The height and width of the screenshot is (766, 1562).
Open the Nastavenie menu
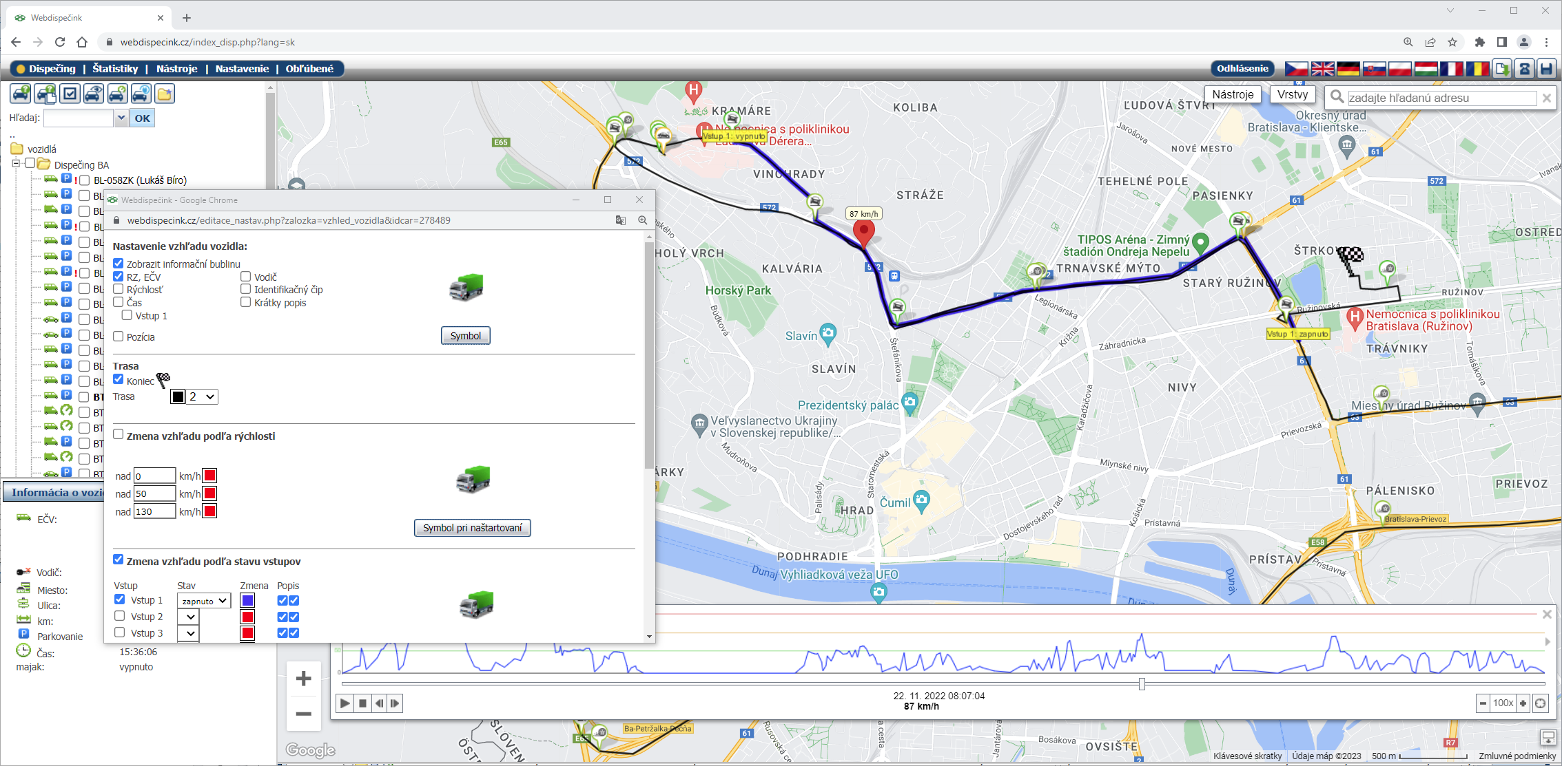coord(242,69)
